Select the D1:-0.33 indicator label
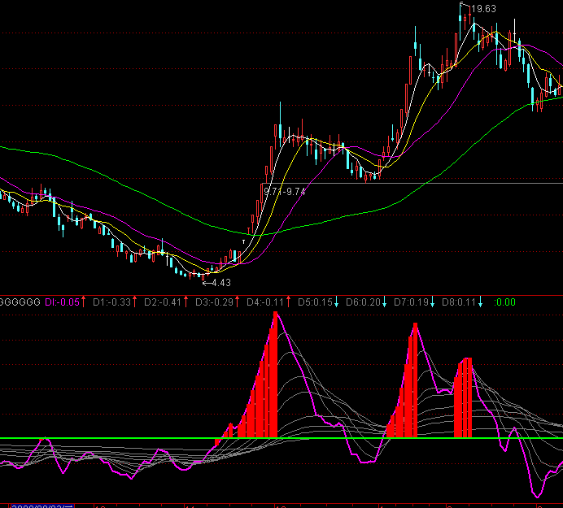 [x=112, y=302]
